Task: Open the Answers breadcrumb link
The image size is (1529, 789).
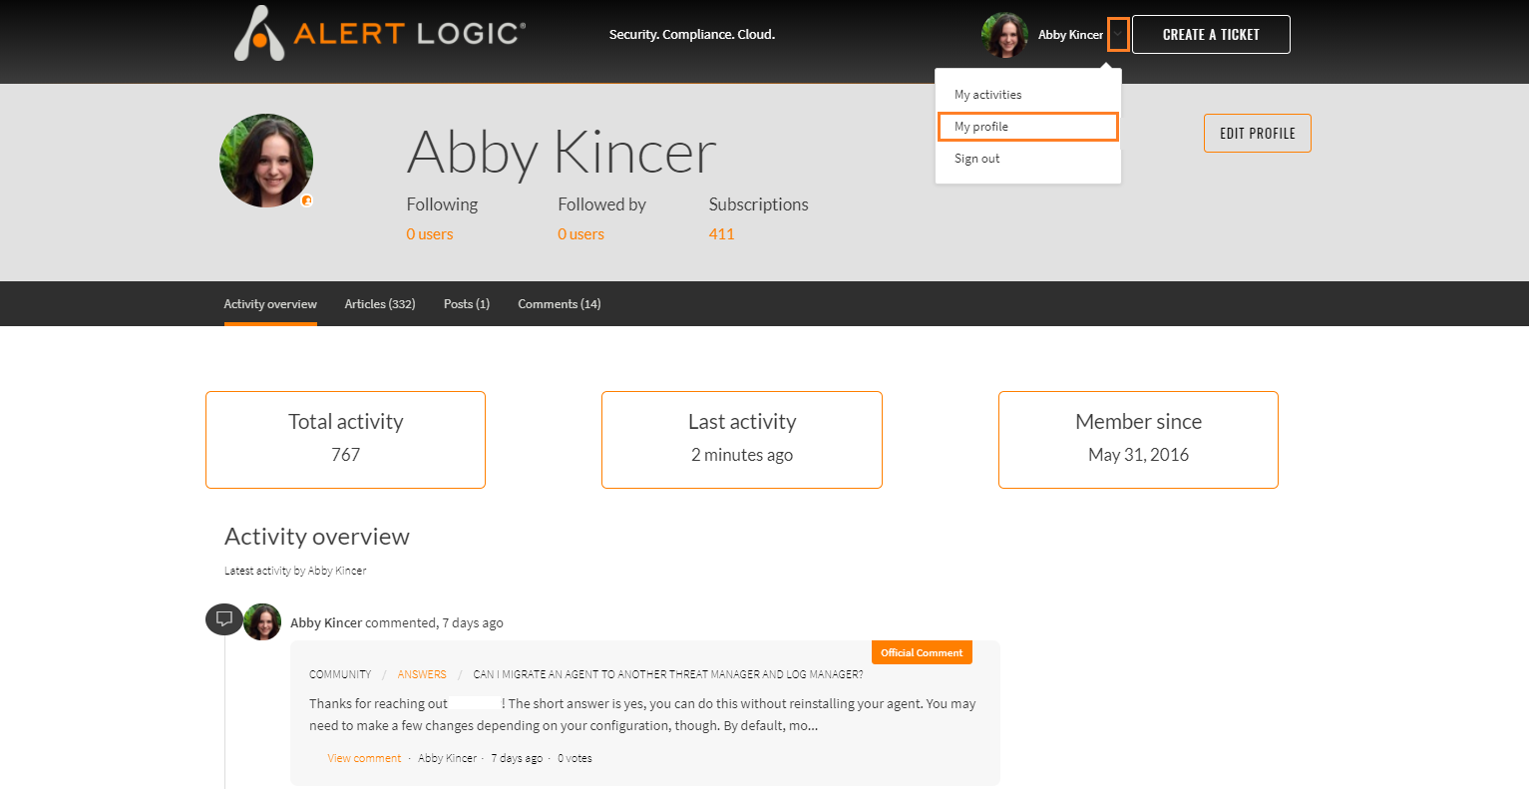Action: tap(422, 674)
